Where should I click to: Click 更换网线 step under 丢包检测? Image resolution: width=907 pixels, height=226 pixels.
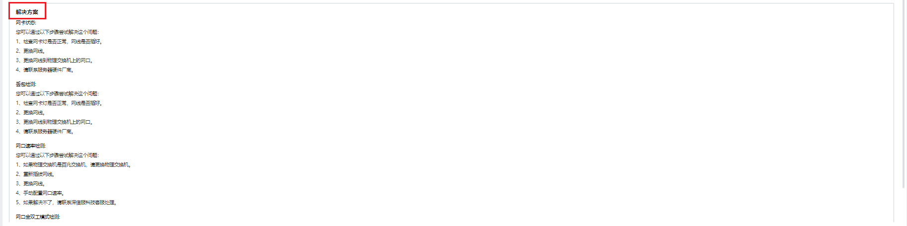(x=31, y=113)
